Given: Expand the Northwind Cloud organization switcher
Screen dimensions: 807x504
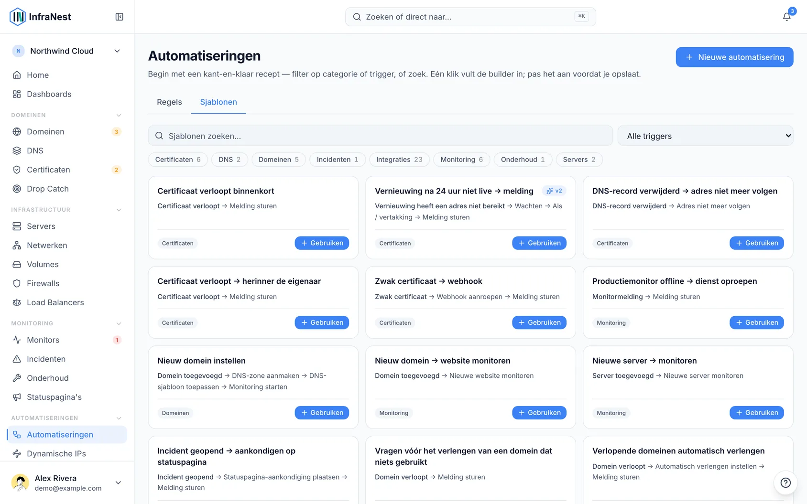Looking at the screenshot, I should coord(67,51).
